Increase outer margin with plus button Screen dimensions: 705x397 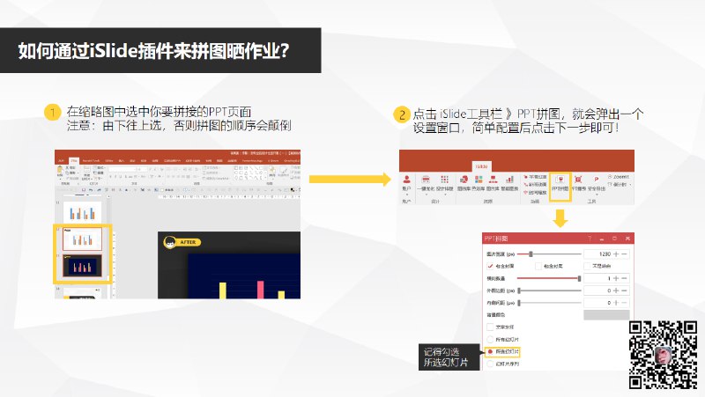click(x=616, y=290)
